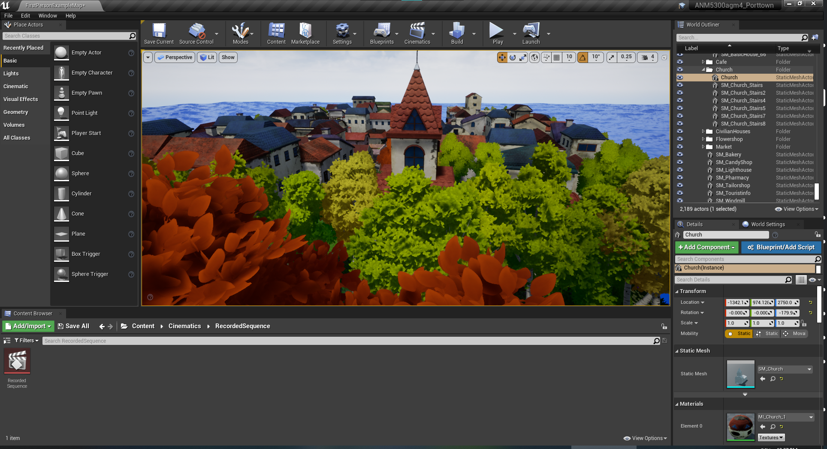Open the Settings toolbar icon

pyautogui.click(x=342, y=33)
